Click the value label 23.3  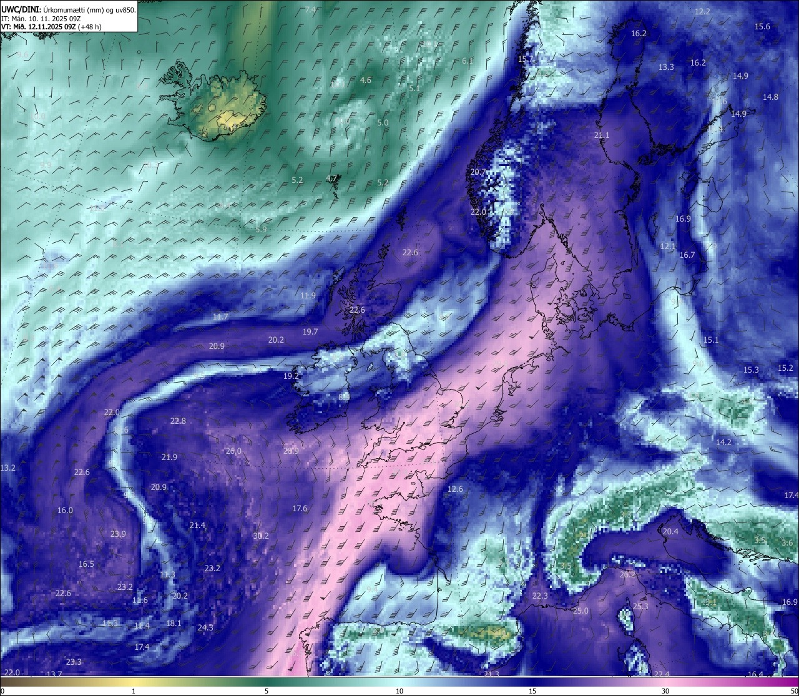tap(74, 662)
